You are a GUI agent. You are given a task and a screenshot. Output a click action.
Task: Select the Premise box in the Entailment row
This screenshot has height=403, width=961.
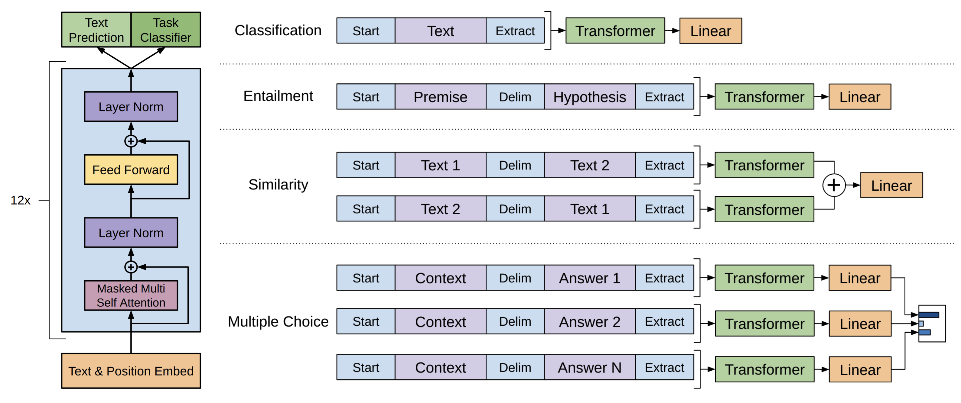(441, 97)
